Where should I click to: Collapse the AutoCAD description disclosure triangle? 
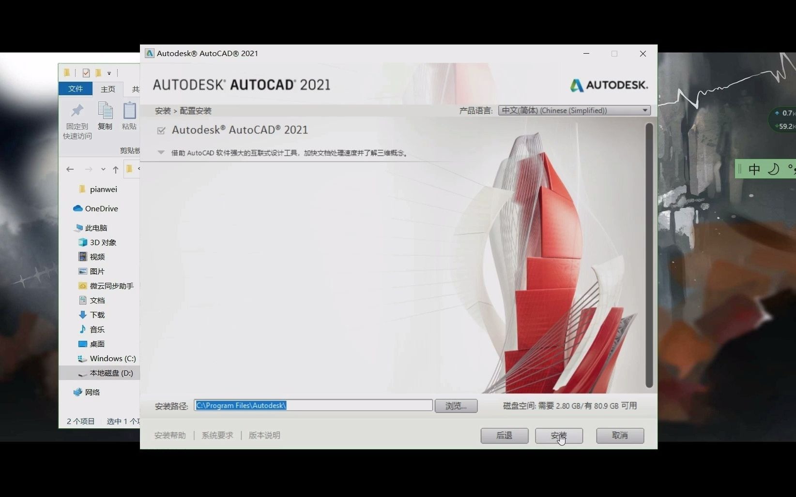point(160,152)
